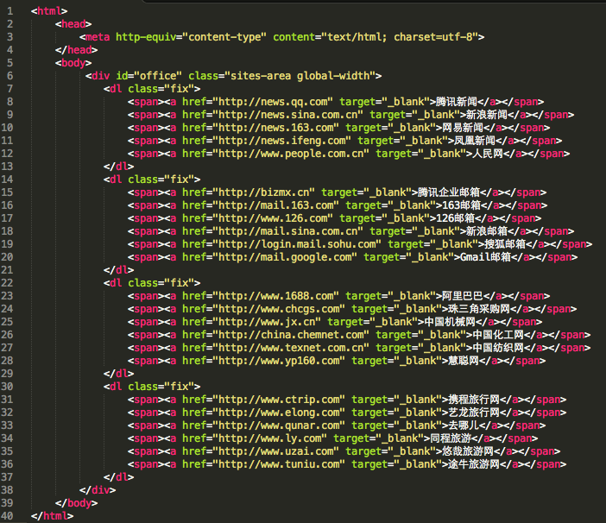Image resolution: width=606 pixels, height=523 pixels.
Task: Click the text 搜狐邮箱
Action: coord(505,244)
